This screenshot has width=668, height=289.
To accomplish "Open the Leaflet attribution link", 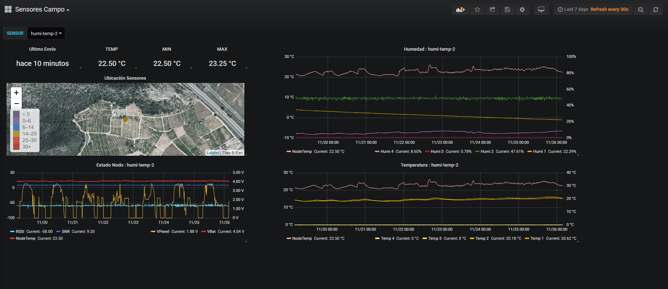I will pos(213,153).
